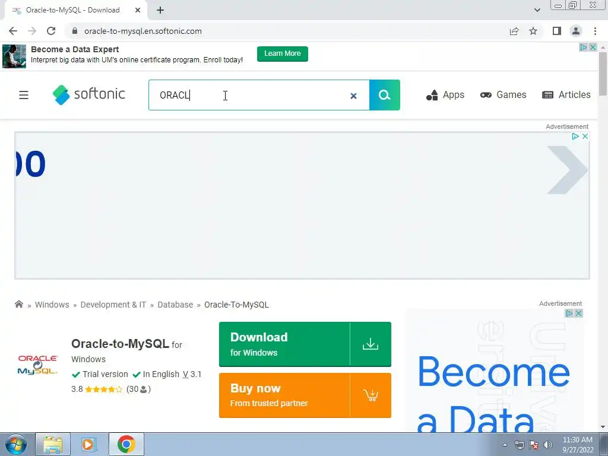Image resolution: width=608 pixels, height=456 pixels.
Task: Share this page icon in address bar
Action: click(514, 31)
